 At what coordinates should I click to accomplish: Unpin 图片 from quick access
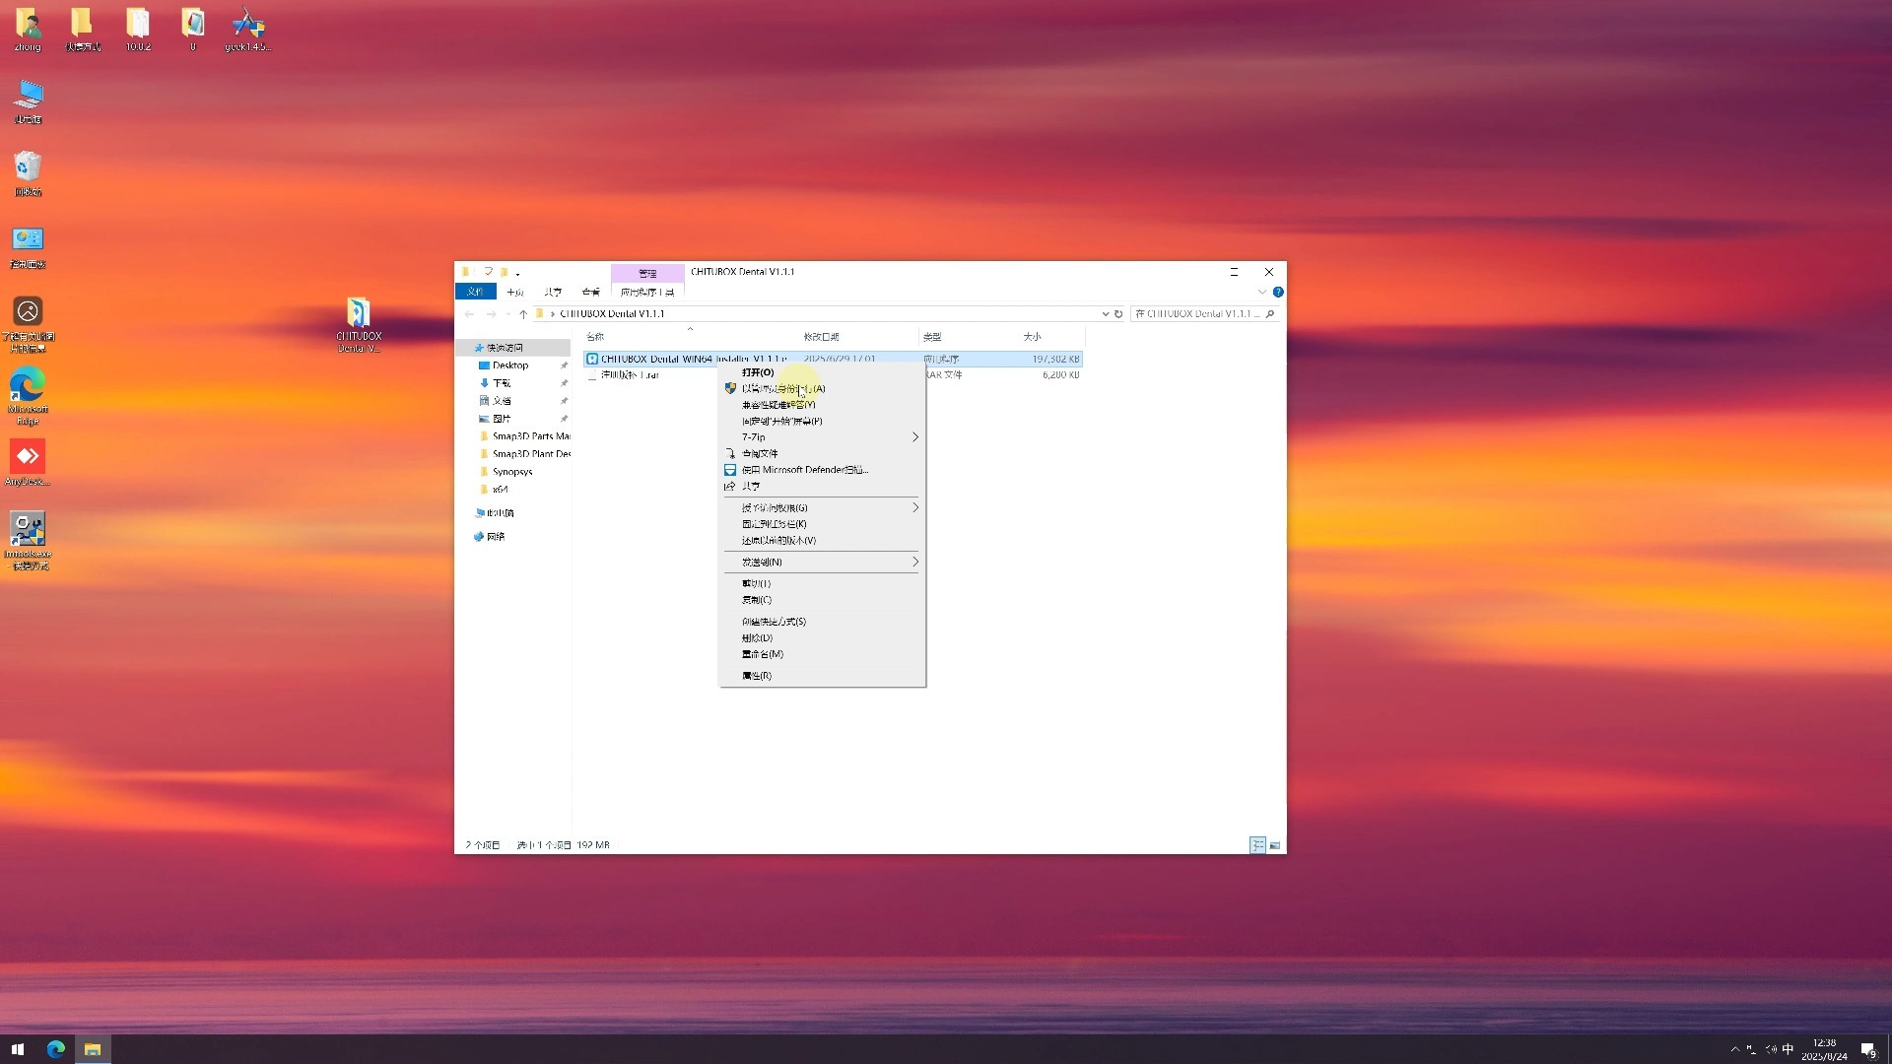coord(564,419)
